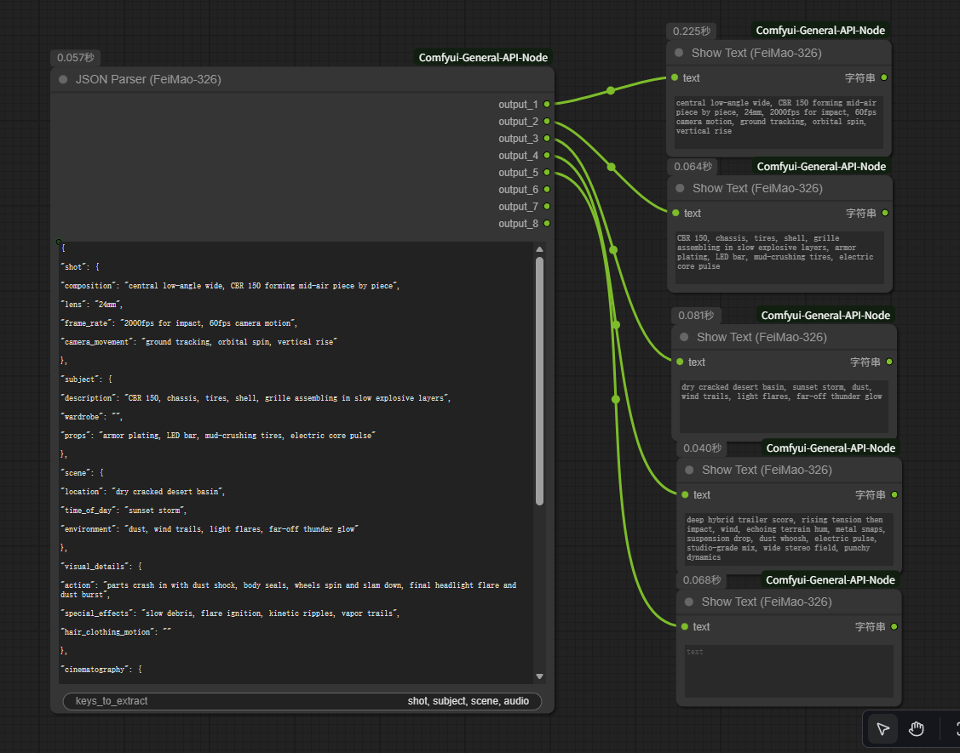This screenshot has width=960, height=753.
Task: Click into the JSON Parser text area
Action: click(296, 463)
